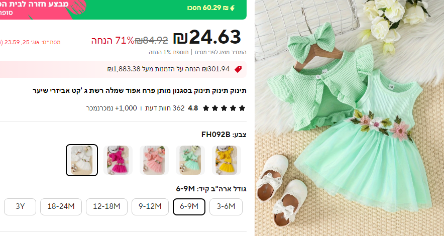
Task: Click the green dress product photo
Action: pos(349,118)
